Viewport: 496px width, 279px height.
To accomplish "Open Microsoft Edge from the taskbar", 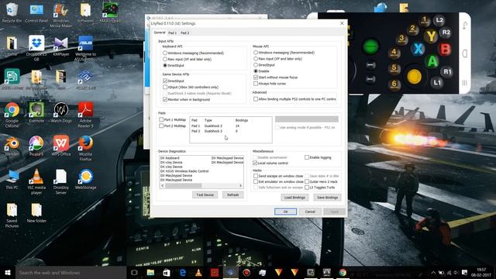I will (183, 272).
